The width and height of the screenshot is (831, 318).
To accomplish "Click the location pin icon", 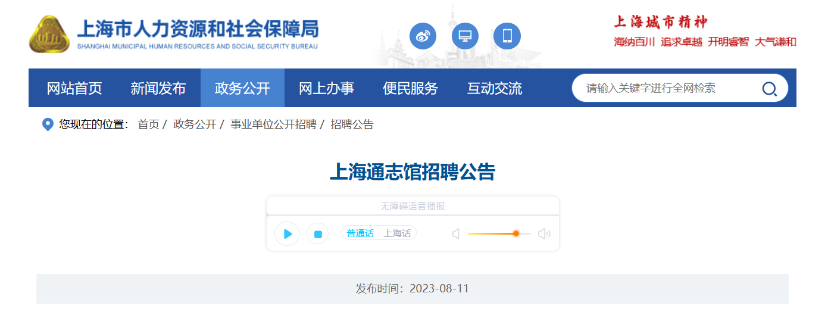I will coord(48,124).
